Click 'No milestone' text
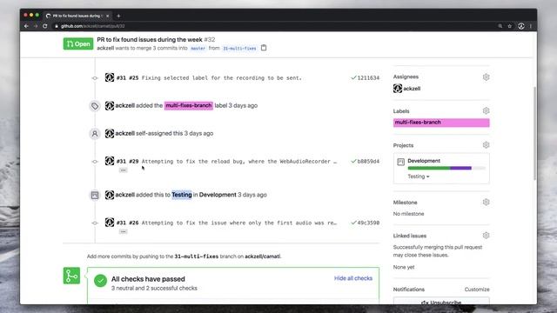557x313 pixels. pyautogui.click(x=408, y=214)
